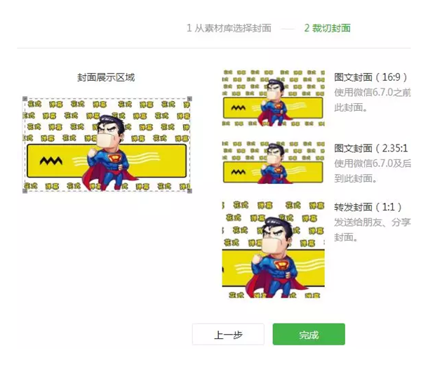Image resolution: width=421 pixels, height=367 pixels.
Task: Go to step 1 从素材库选择封面
Action: [x=229, y=28]
